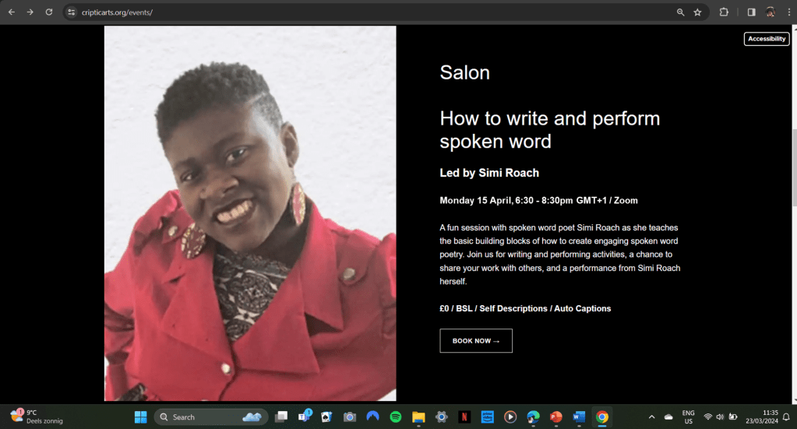This screenshot has height=429, width=797.
Task: Open the zoom magnifier in address bar
Action: pyautogui.click(x=680, y=12)
